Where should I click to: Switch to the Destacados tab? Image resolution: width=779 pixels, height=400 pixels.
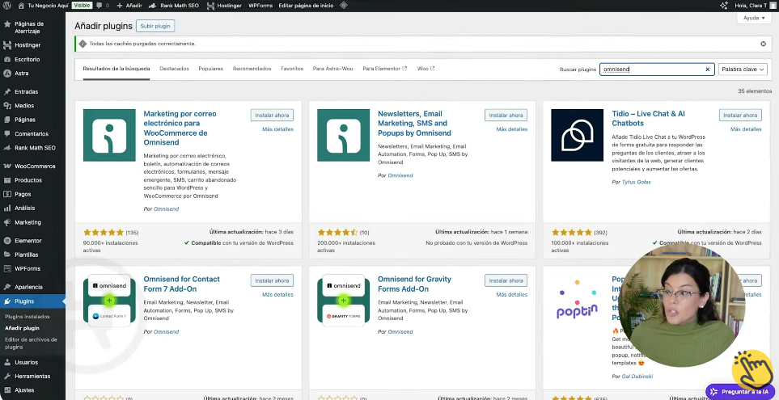174,69
